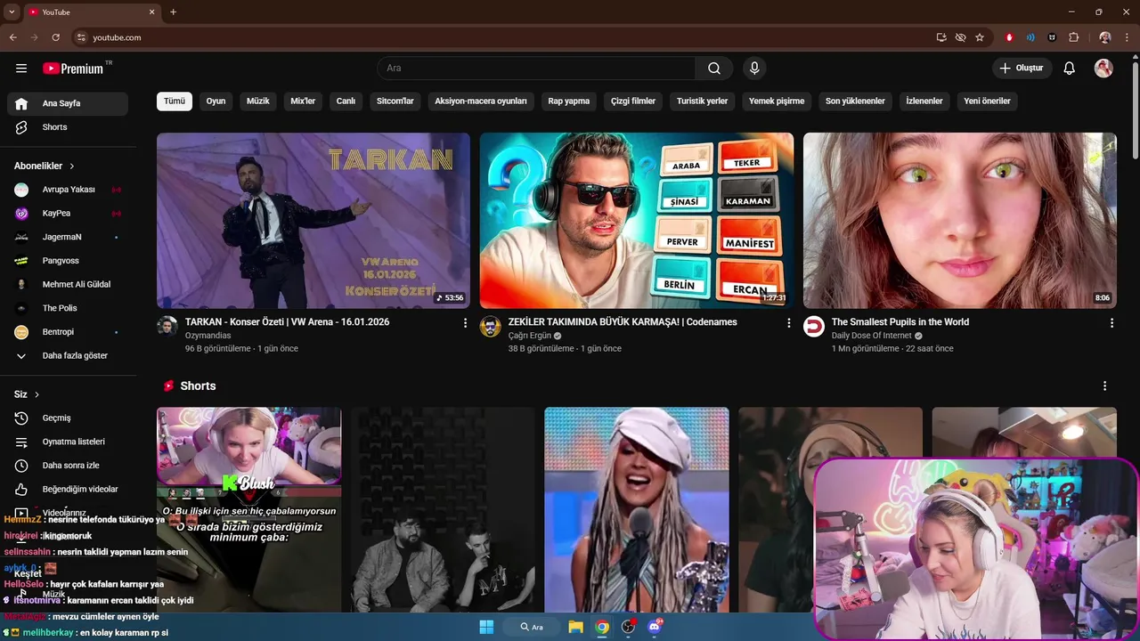Reload the page in Chrome toolbar
This screenshot has width=1140, height=641.
tap(55, 37)
